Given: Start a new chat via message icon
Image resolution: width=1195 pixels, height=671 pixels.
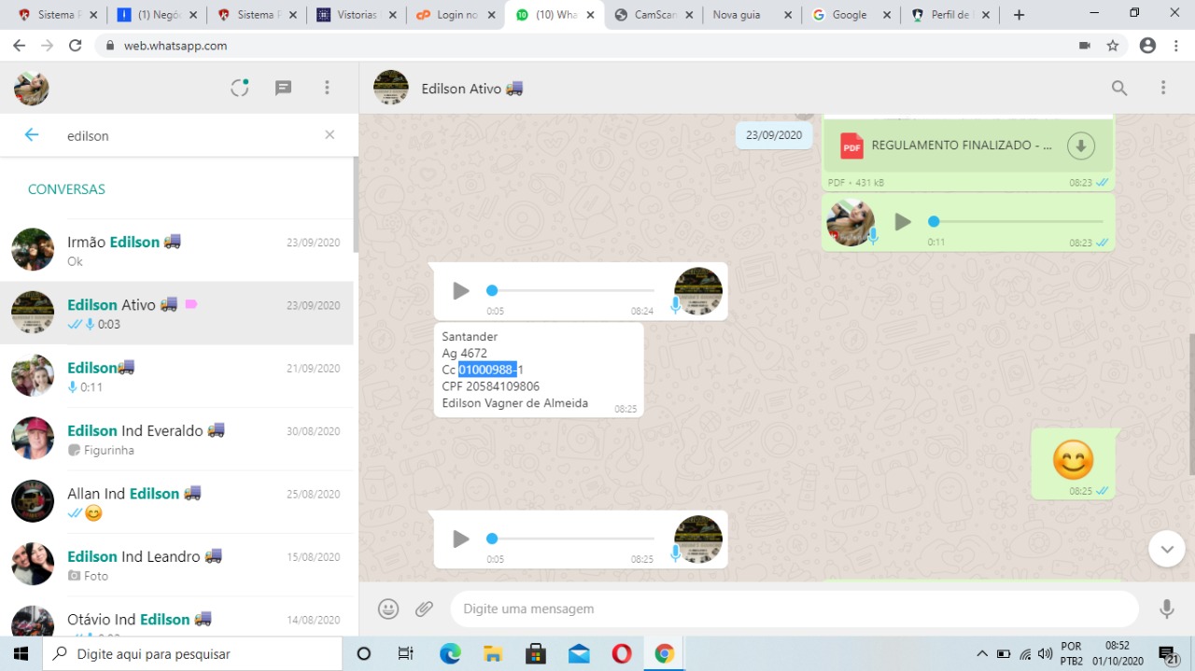Looking at the screenshot, I should pos(284,88).
